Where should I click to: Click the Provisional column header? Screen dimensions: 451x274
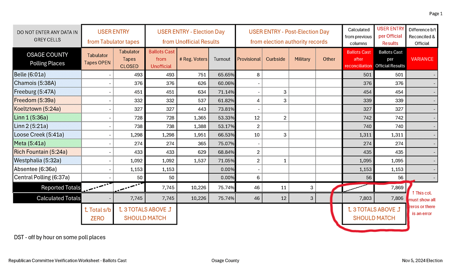point(249,59)
